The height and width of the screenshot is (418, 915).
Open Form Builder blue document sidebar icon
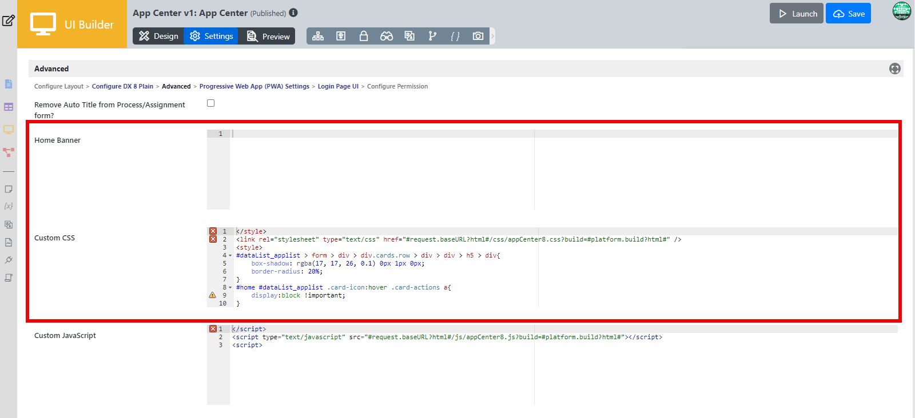9,84
